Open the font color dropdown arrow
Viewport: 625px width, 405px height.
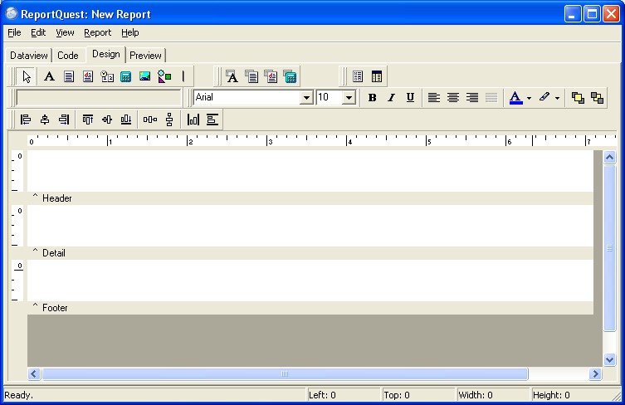tap(529, 98)
